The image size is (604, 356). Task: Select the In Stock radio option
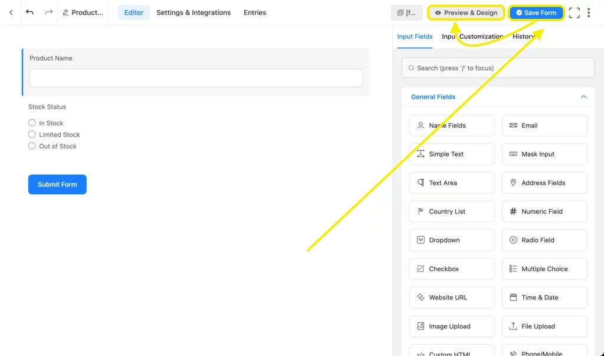[x=32, y=123]
